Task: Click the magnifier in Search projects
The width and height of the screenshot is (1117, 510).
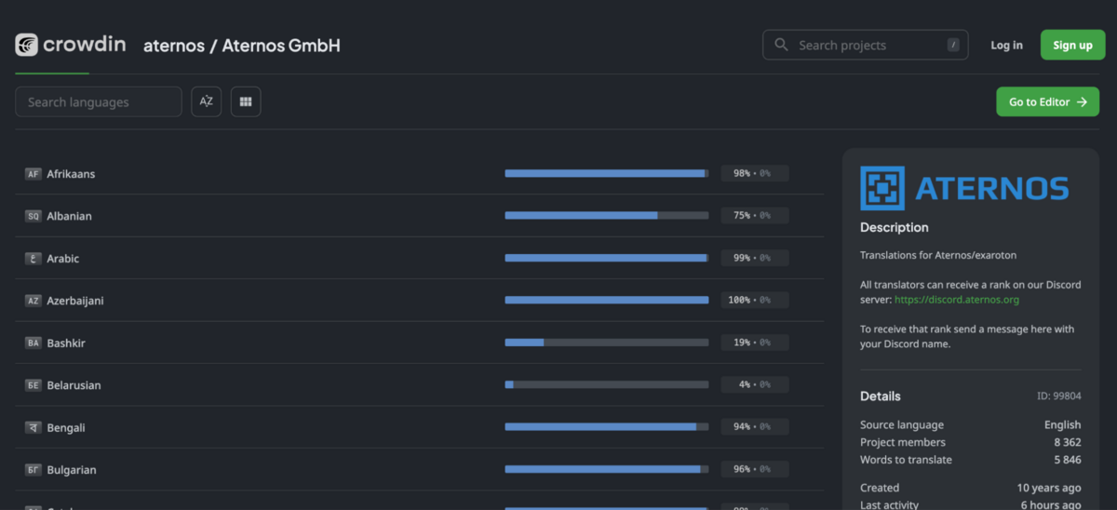Action: (782, 45)
